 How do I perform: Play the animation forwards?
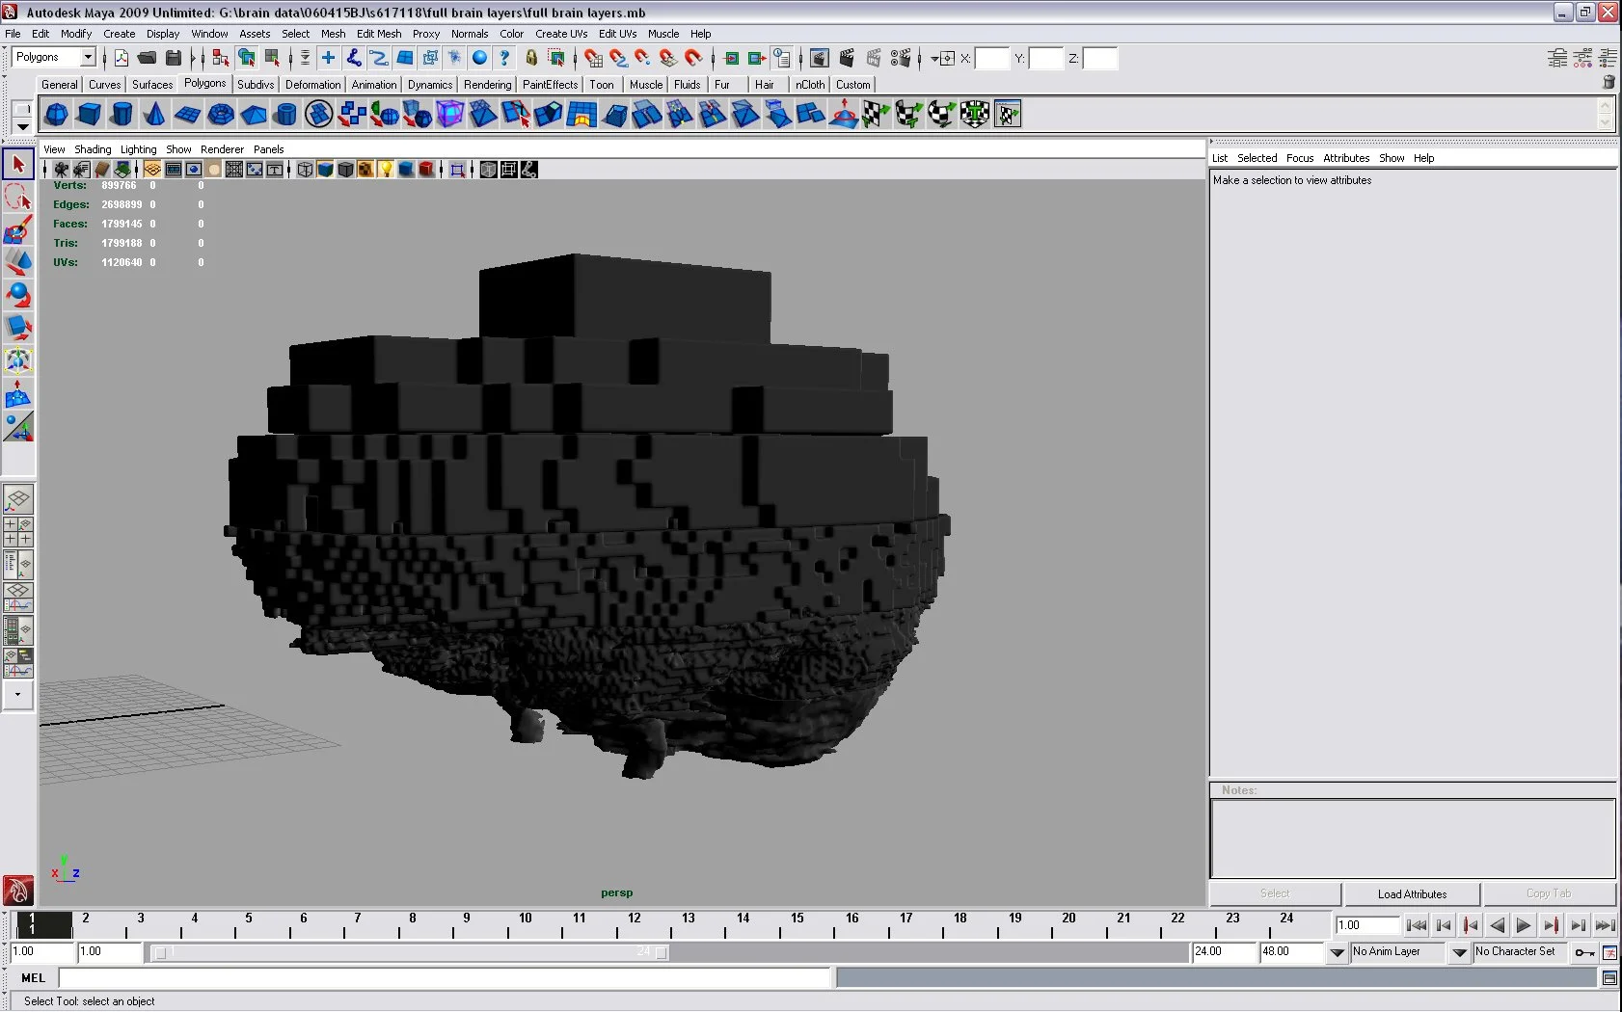(x=1524, y=925)
